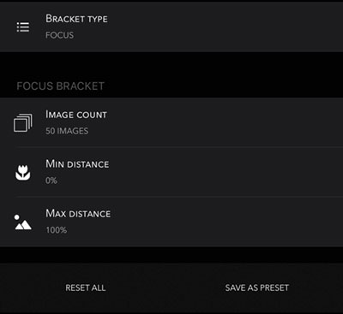
Task: Click the macro flower Min Distance icon
Action: 23,173
